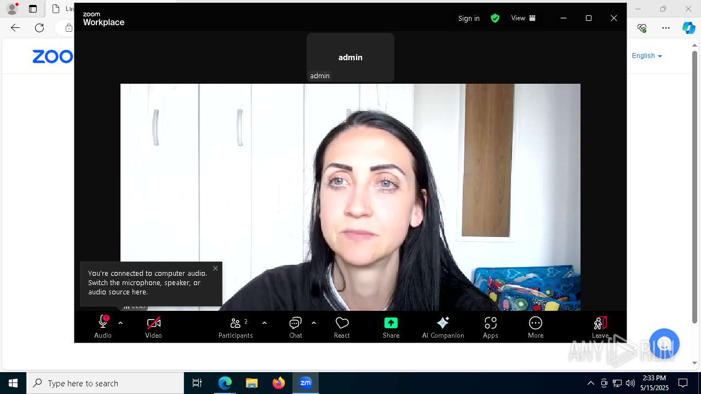Expand the audio options arrow
The height and width of the screenshot is (394, 701).
tap(120, 323)
